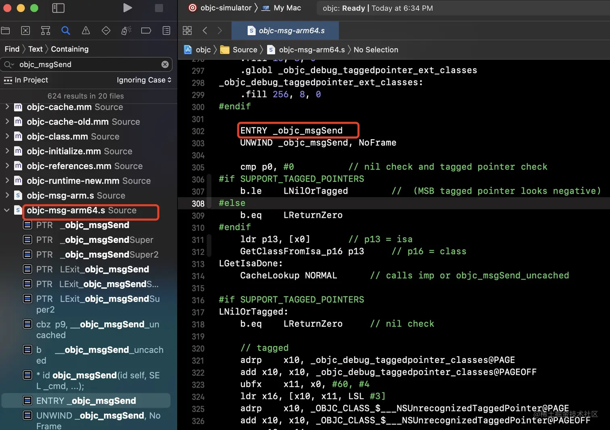Image resolution: width=610 pixels, height=430 pixels.
Task: Click line number 308 in gutter
Action: pyautogui.click(x=198, y=204)
